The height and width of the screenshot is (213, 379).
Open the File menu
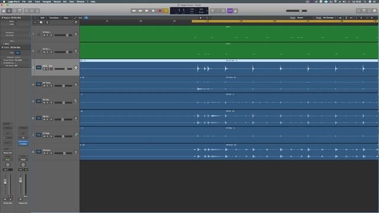tap(24, 1)
